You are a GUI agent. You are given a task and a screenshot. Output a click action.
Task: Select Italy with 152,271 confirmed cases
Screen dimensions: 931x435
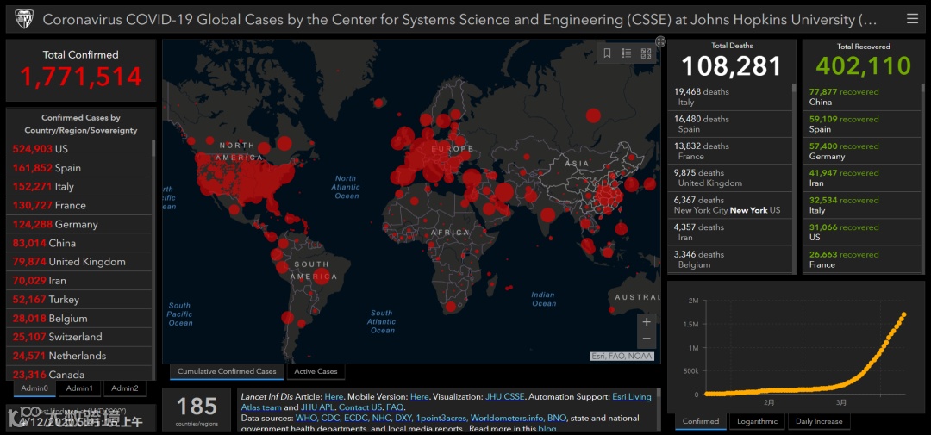tap(81, 186)
